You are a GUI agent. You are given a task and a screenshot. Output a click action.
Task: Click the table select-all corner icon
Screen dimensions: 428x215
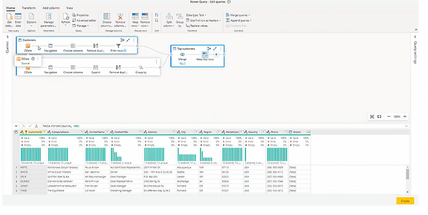pyautogui.click(x=16, y=132)
